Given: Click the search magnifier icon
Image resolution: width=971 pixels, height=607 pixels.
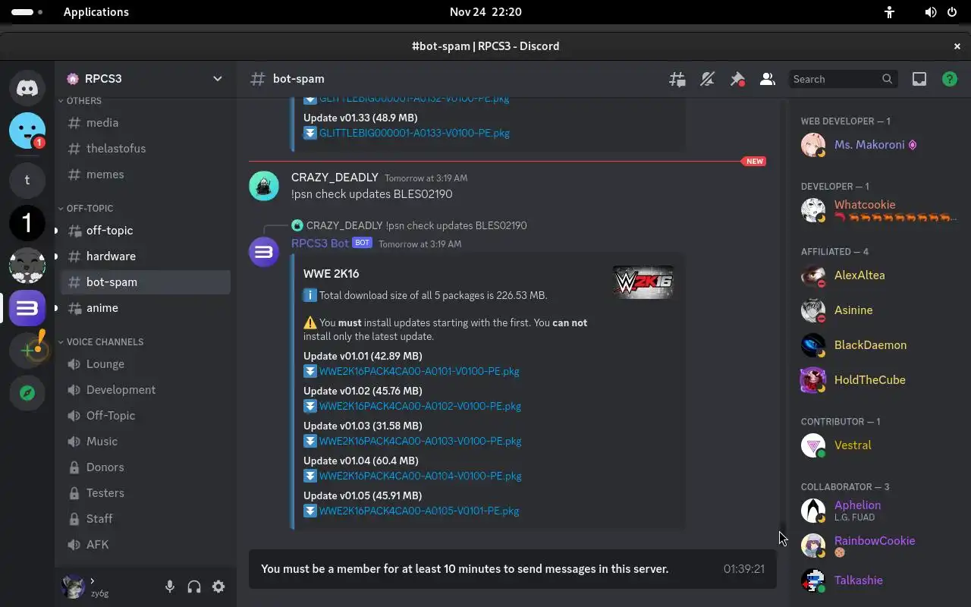Looking at the screenshot, I should [x=888, y=79].
